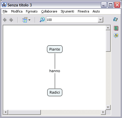Expand the views icon dropdown arrow
Viewport: 122px width, 118px height.
pos(29,20)
